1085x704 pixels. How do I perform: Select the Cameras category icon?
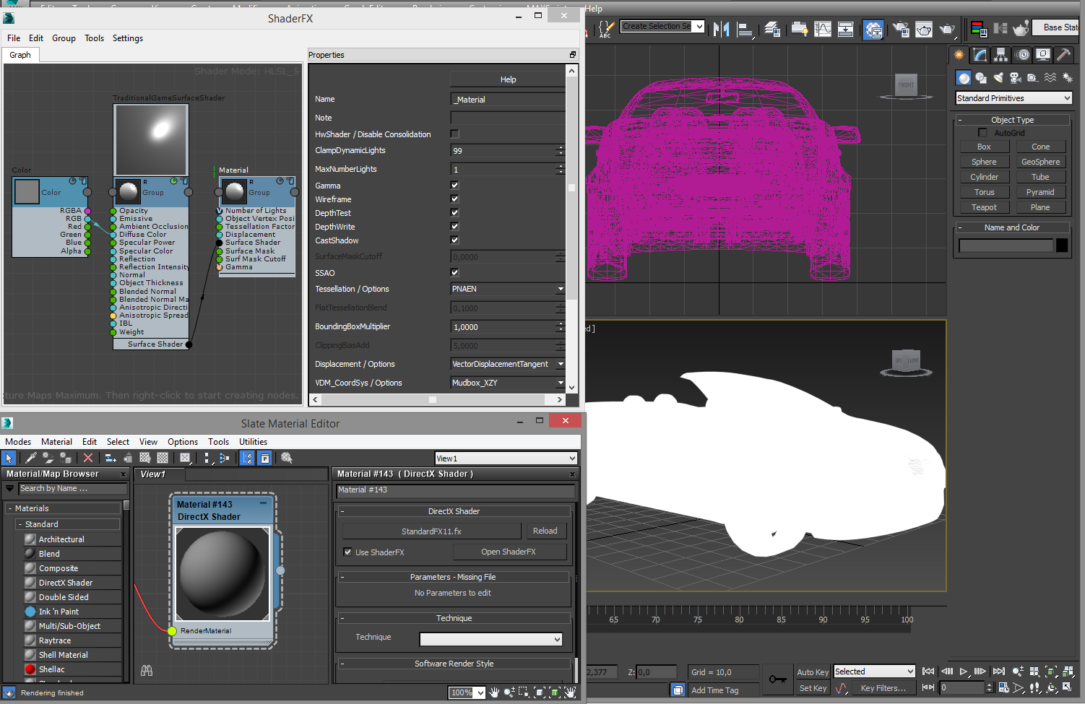click(x=1015, y=78)
